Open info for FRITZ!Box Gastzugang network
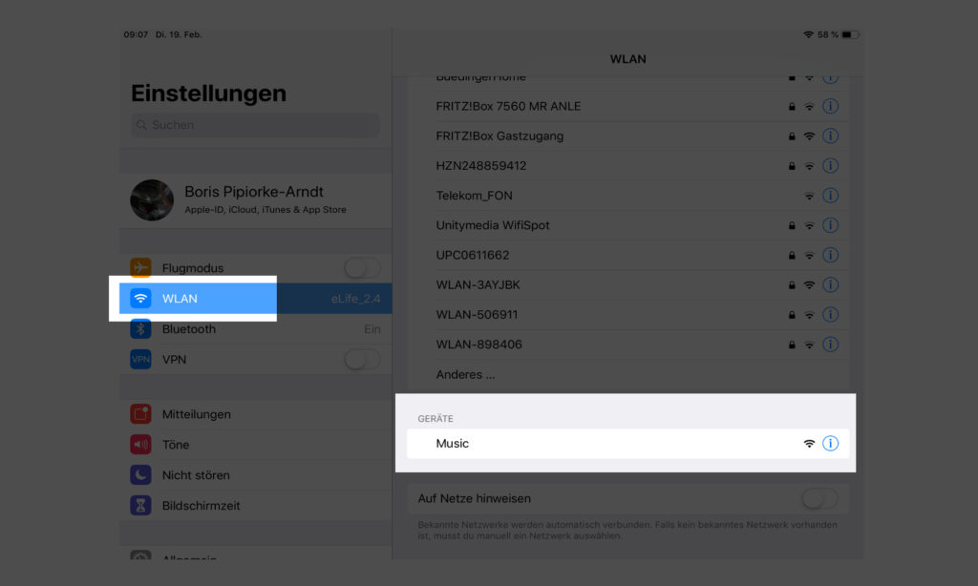978x586 pixels. (x=830, y=136)
